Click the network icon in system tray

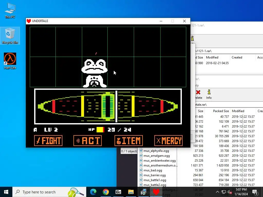224,192
